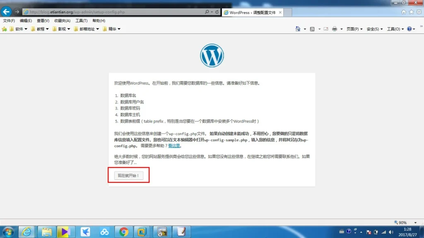
Task: Open Google Chrome from the taskbar
Action: coord(123,231)
